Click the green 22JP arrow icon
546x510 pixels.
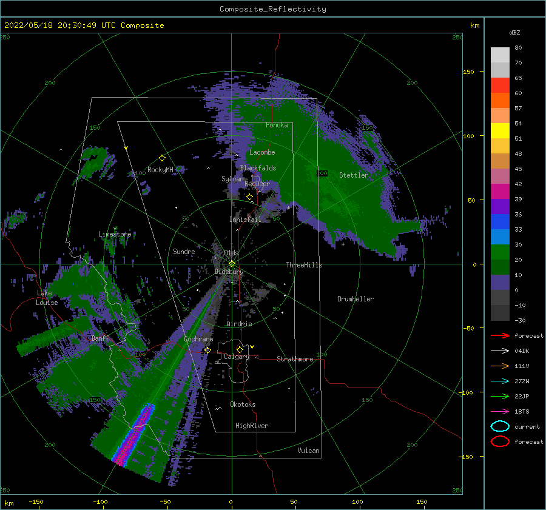tap(500, 396)
